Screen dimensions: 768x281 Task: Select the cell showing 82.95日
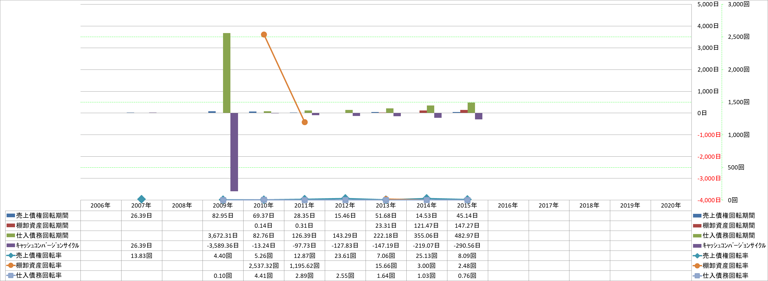point(223,216)
